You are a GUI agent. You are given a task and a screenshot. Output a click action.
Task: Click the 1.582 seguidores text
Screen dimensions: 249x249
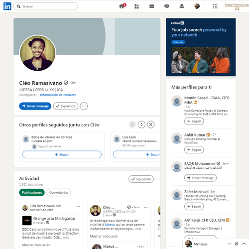point(31,184)
